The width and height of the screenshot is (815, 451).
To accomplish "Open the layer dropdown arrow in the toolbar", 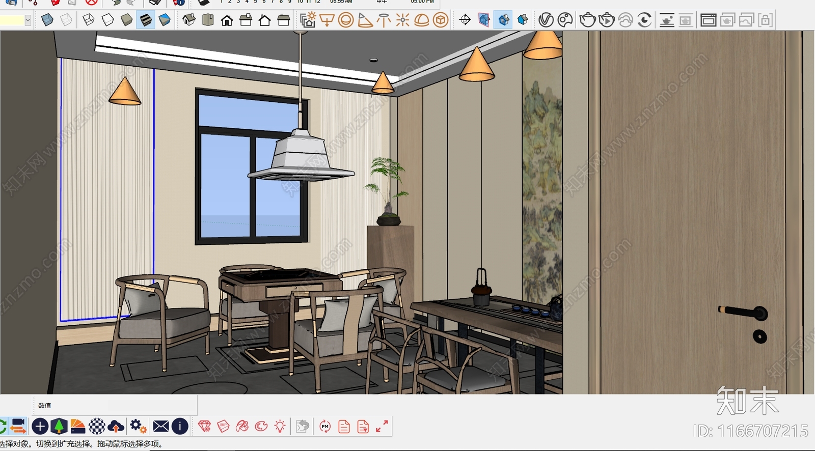I will (x=28, y=20).
